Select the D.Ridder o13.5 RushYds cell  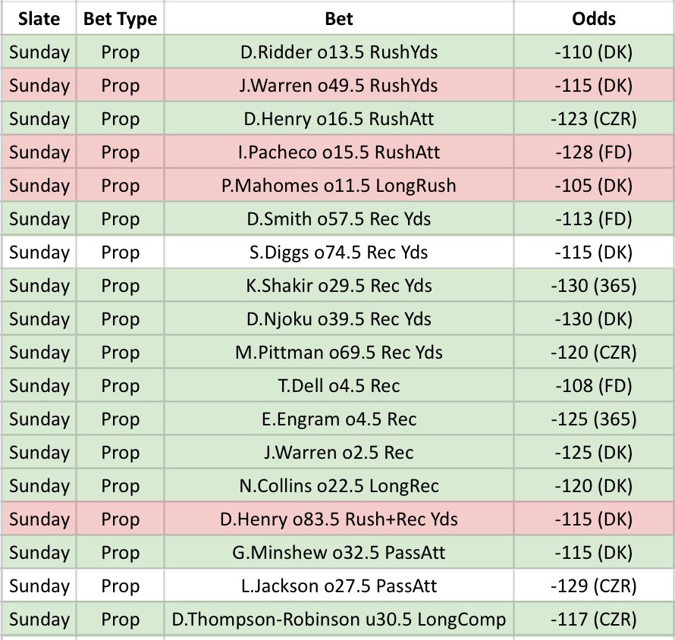(x=339, y=52)
